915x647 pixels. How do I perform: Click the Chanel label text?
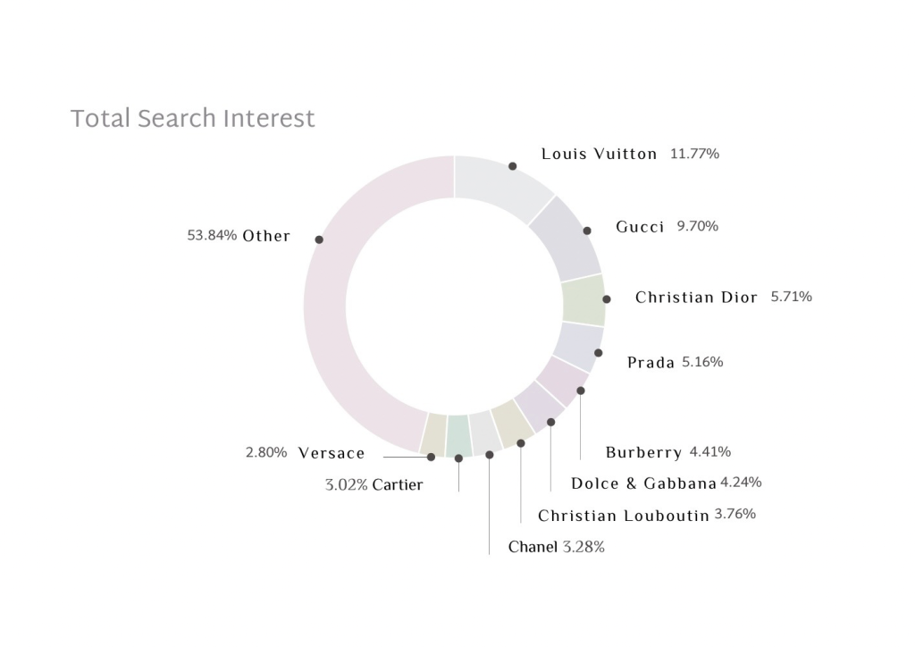(533, 547)
